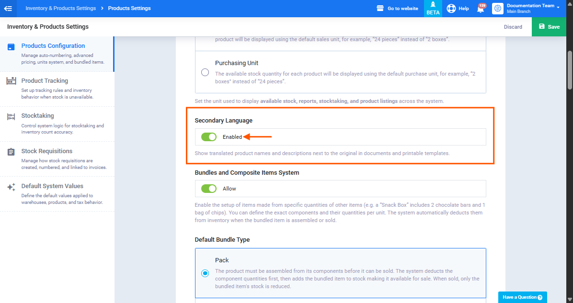Click Inventory & Products Settings breadcrumb
The width and height of the screenshot is (573, 303).
pyautogui.click(x=61, y=8)
